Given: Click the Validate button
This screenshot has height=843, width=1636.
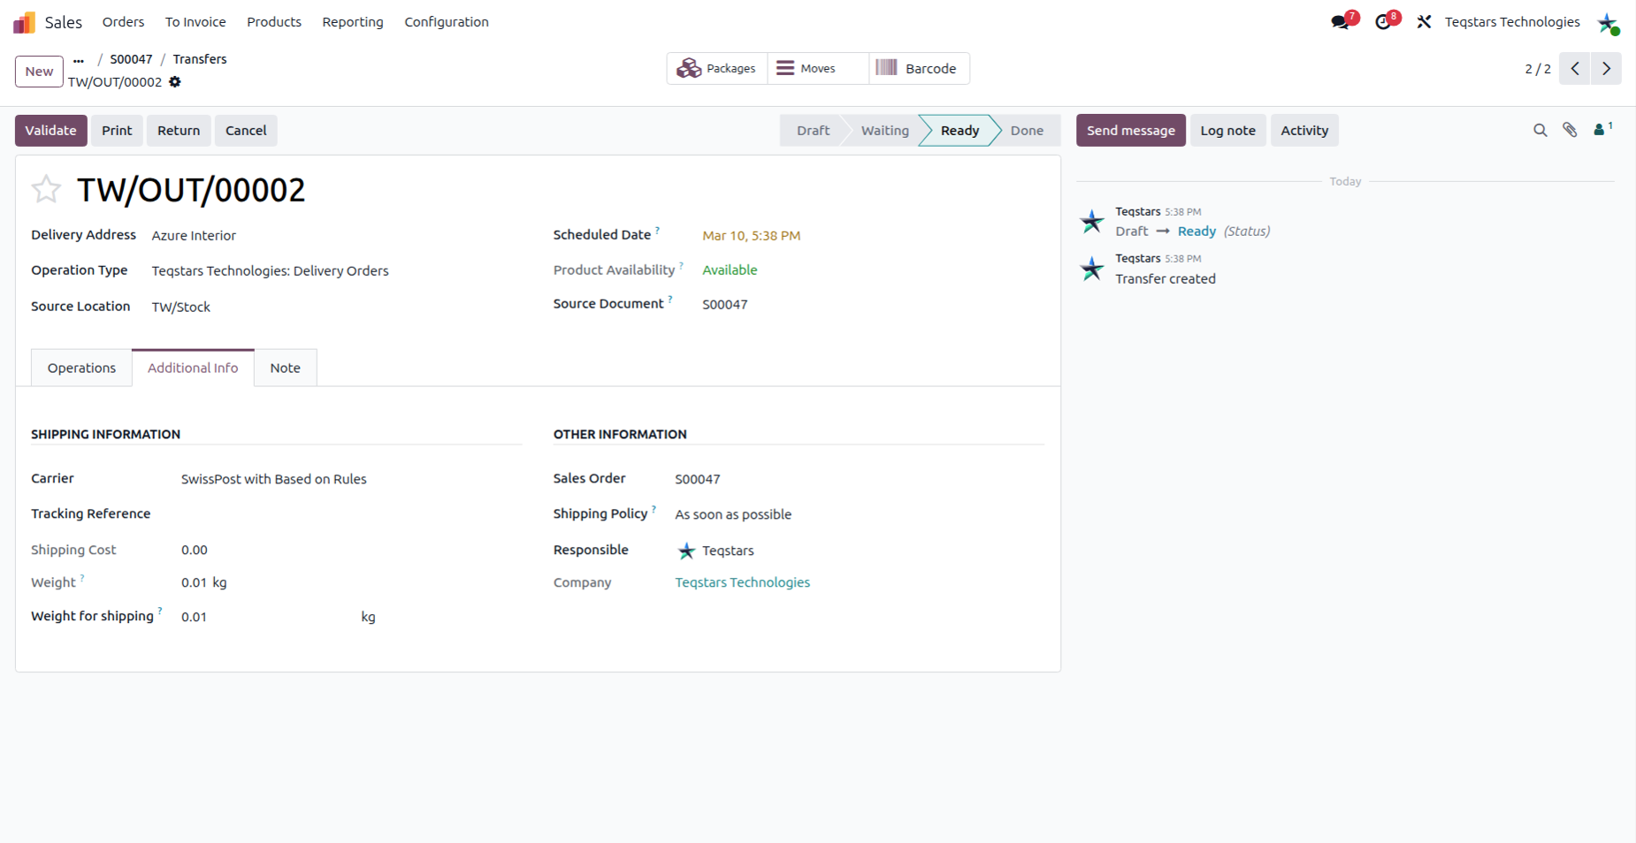Looking at the screenshot, I should [x=51, y=130].
